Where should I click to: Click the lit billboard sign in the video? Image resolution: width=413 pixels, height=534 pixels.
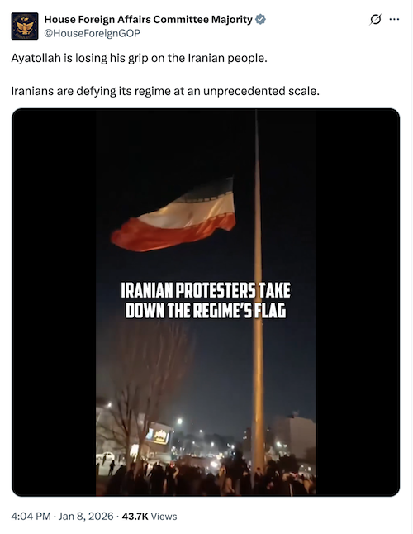[x=157, y=436]
